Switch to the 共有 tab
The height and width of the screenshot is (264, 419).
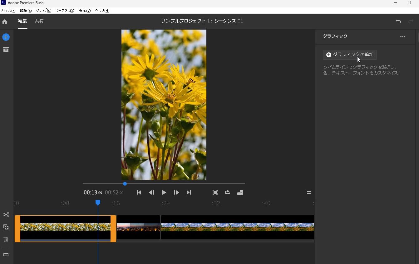pyautogui.click(x=39, y=21)
